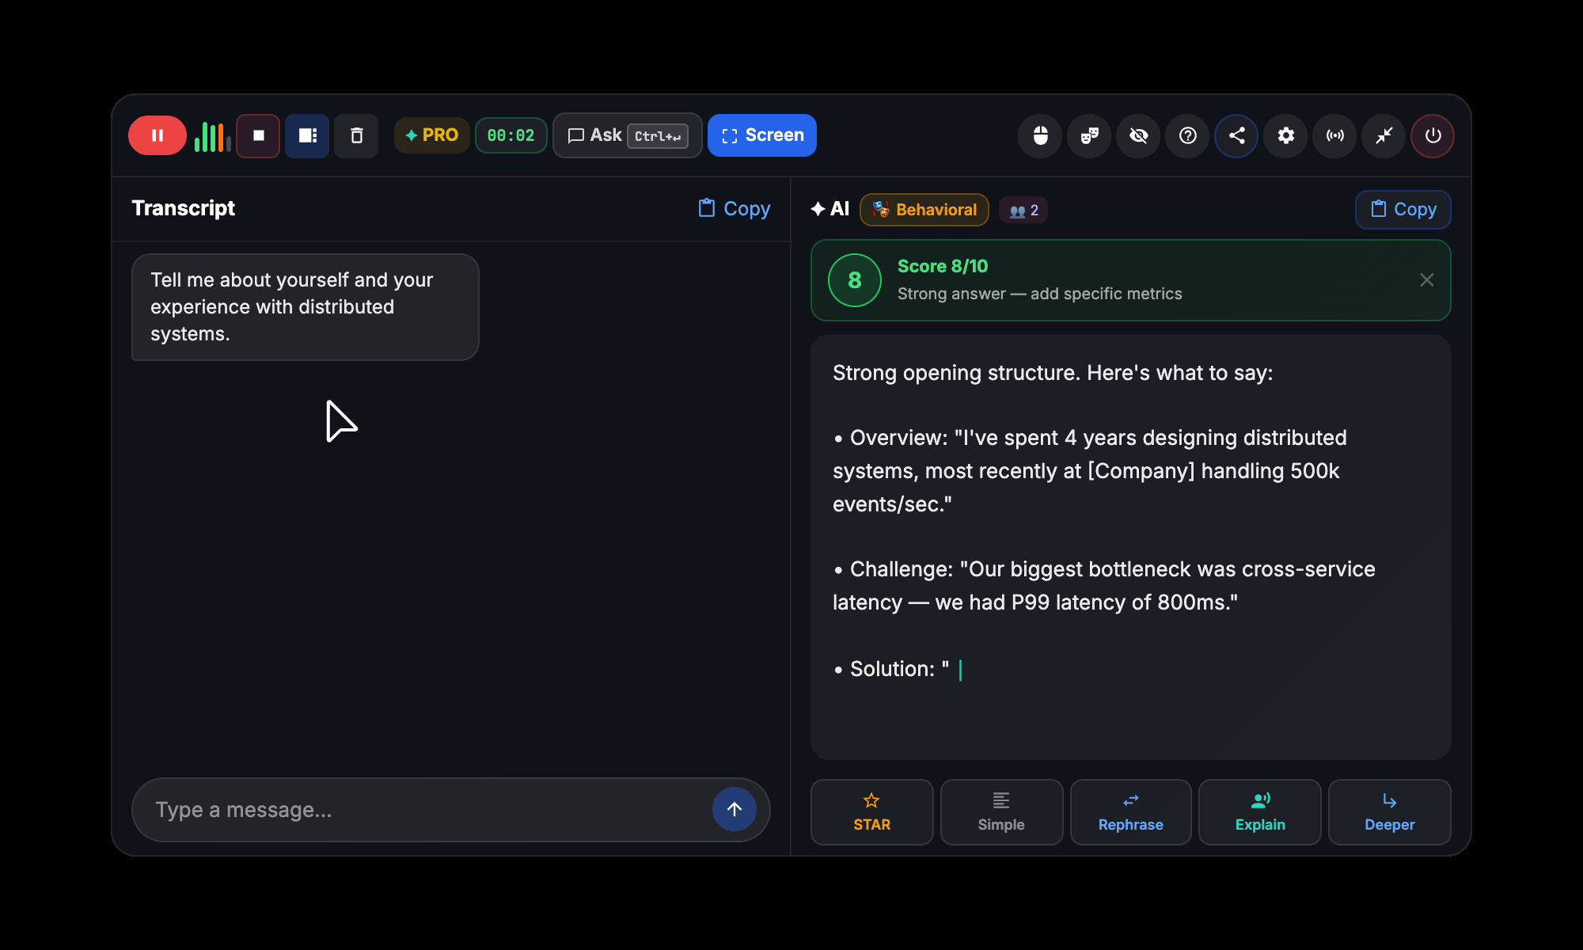The width and height of the screenshot is (1583, 950).
Task: Click the share icon
Action: 1236,135
